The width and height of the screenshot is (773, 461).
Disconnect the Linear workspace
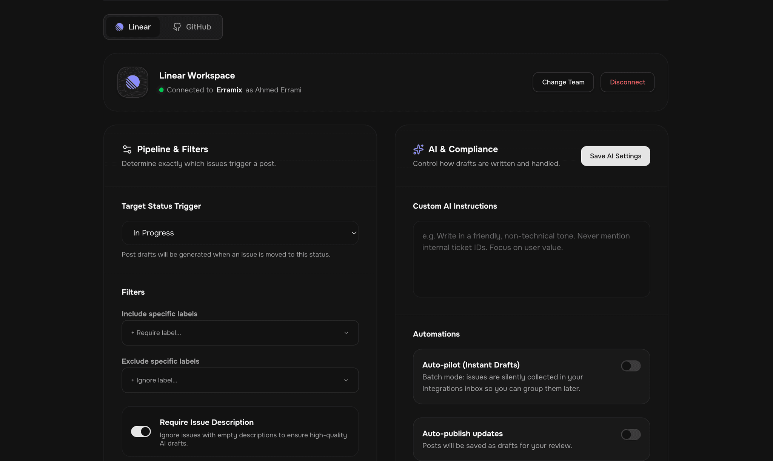tap(627, 82)
